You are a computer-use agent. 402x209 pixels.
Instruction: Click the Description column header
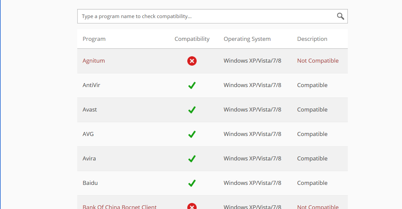pos(312,39)
